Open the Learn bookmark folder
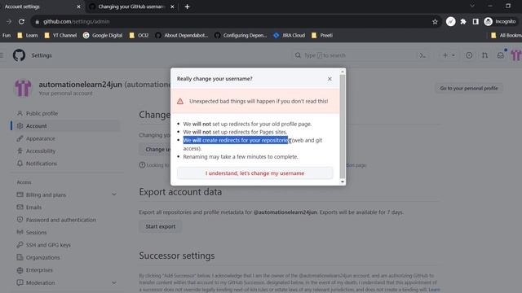 click(x=28, y=35)
